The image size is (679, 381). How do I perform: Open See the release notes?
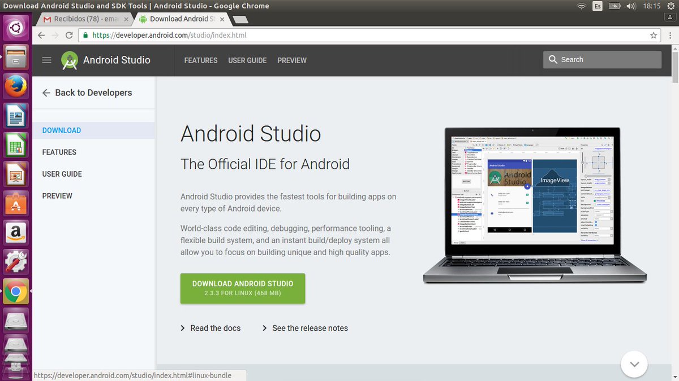[310, 328]
